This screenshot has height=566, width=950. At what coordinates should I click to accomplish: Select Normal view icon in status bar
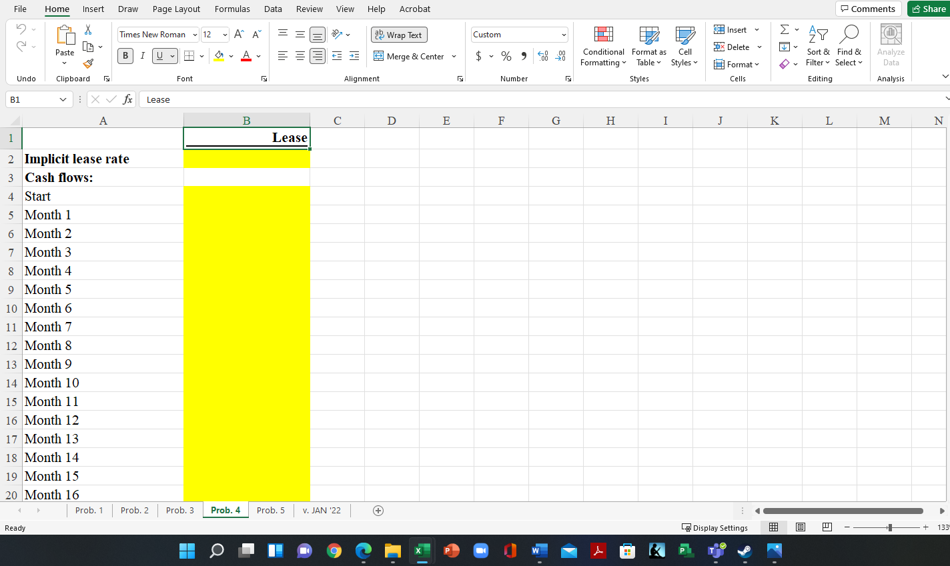[x=774, y=527]
